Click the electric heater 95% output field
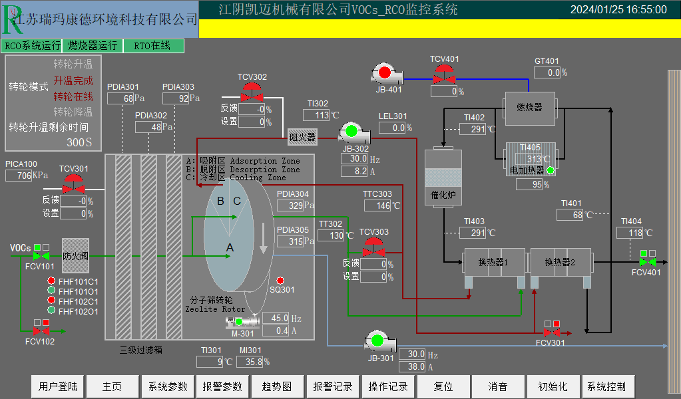Image resolution: width=681 pixels, height=399 pixels. coord(529,184)
